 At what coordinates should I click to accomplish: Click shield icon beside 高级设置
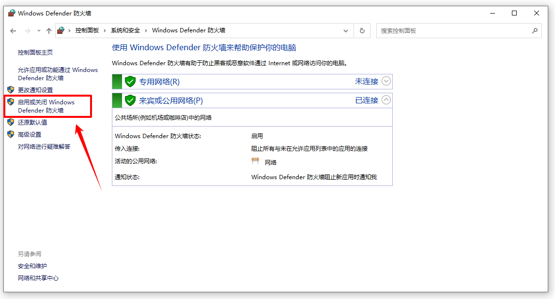(11, 134)
